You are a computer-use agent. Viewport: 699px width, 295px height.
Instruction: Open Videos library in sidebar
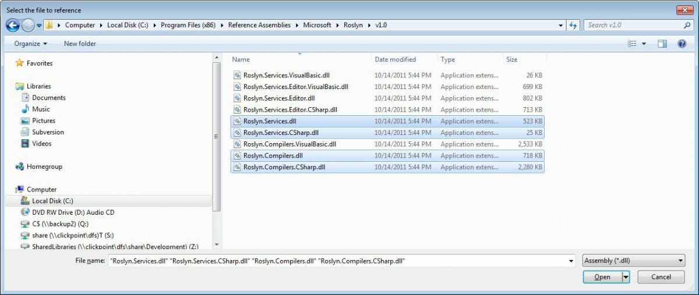tap(42, 143)
